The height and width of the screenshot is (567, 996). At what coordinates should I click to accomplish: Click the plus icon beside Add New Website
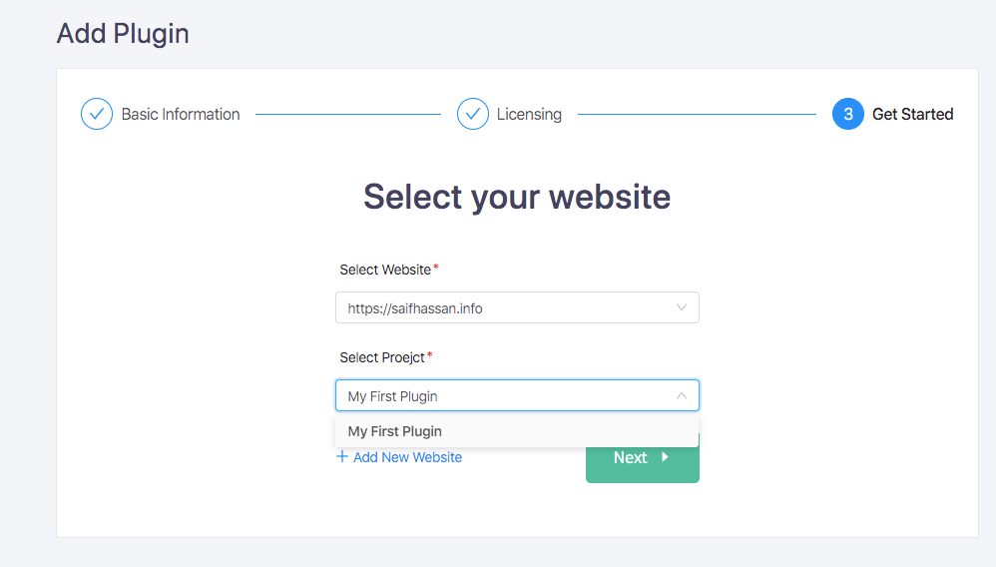[341, 456]
